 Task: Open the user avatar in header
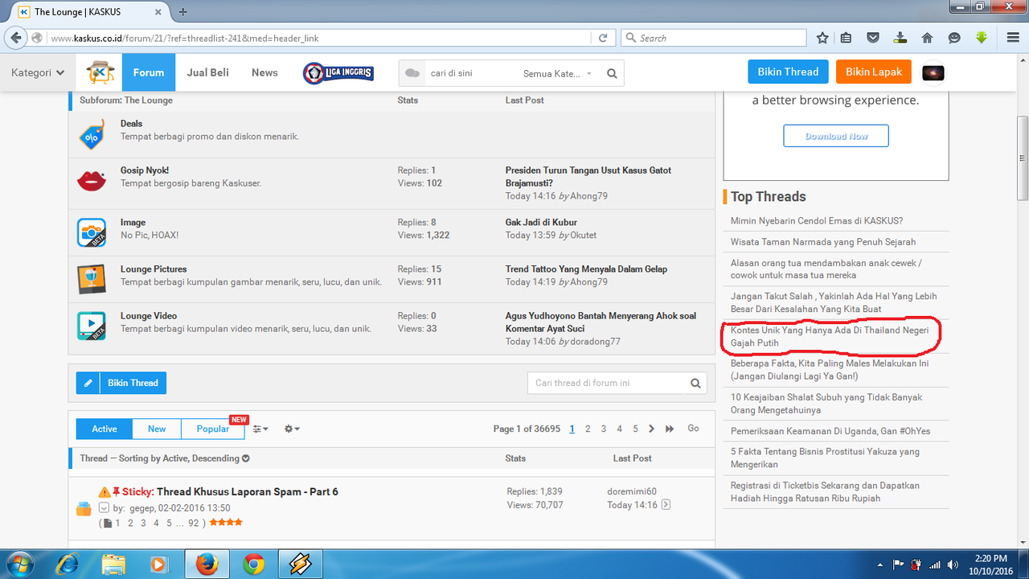click(933, 73)
